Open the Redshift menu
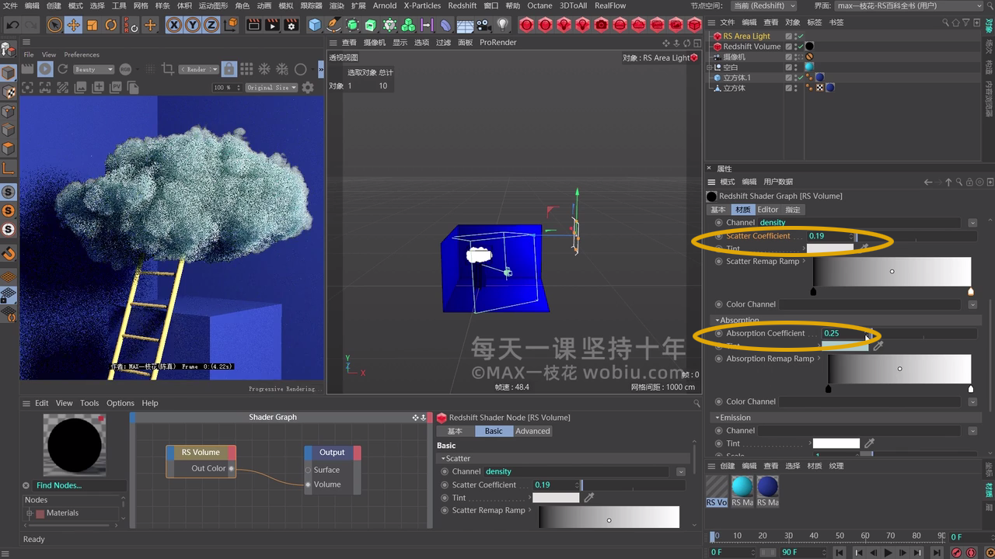This screenshot has height=559, width=995. click(x=463, y=5)
